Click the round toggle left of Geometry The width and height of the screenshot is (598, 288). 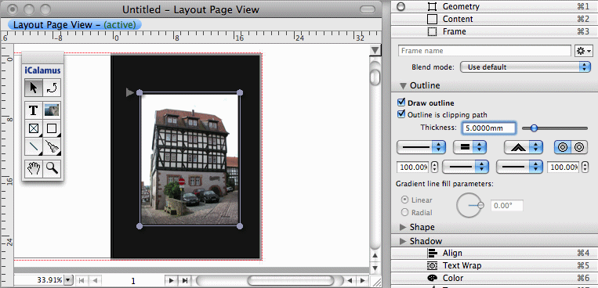[400, 6]
